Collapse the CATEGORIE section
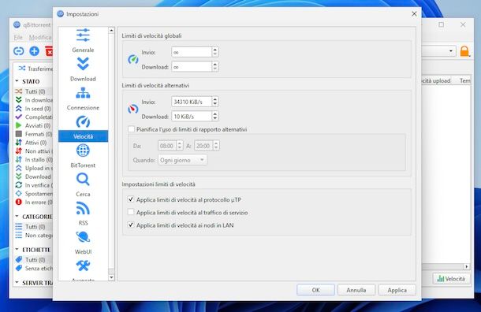Image resolution: width=481 pixels, height=312 pixels. [x=17, y=217]
